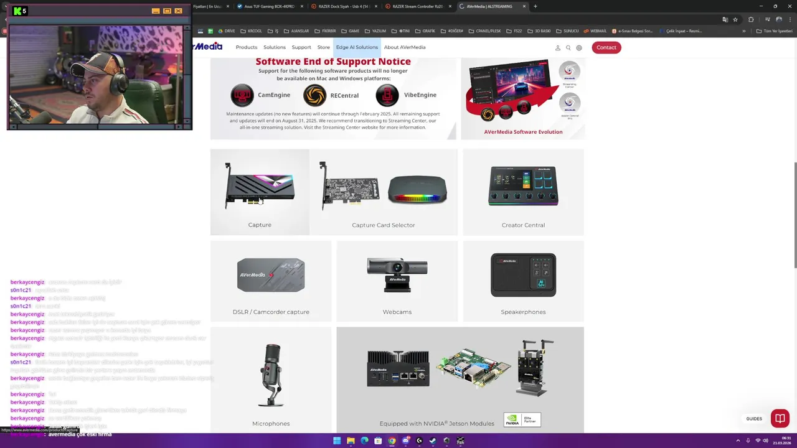The image size is (797, 448).
Task: Switch to Asus TUF Gaming BOX tab
Action: 270,6
